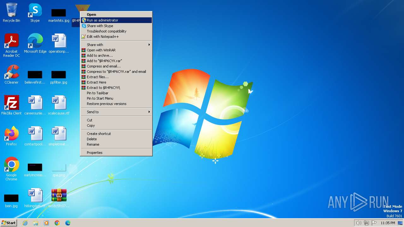This screenshot has width=404, height=227.
Task: Click the Show desktop taskbar corner
Action: [x=400, y=223]
